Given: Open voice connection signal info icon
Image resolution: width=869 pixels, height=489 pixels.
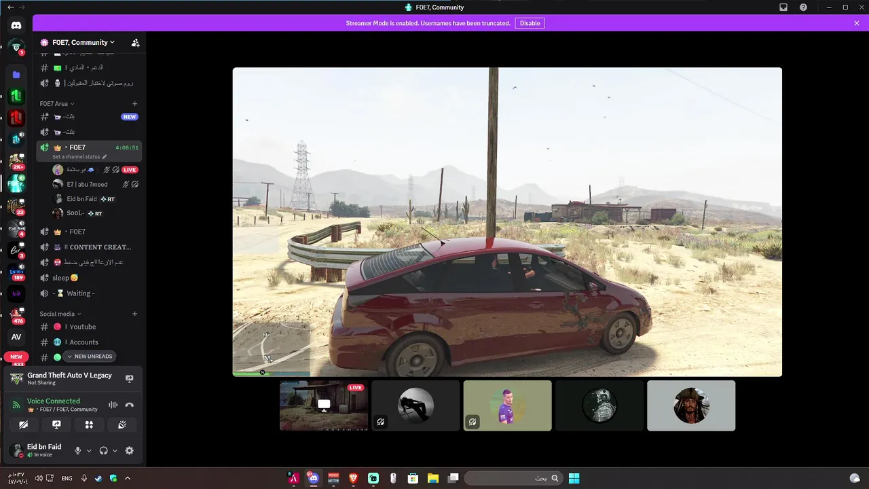Looking at the screenshot, I should [16, 405].
